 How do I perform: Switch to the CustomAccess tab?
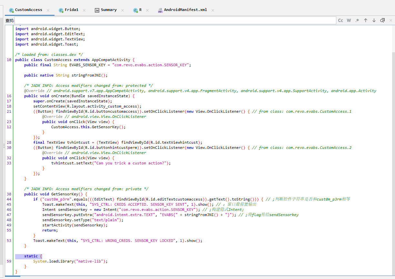pyautogui.click(x=28, y=10)
